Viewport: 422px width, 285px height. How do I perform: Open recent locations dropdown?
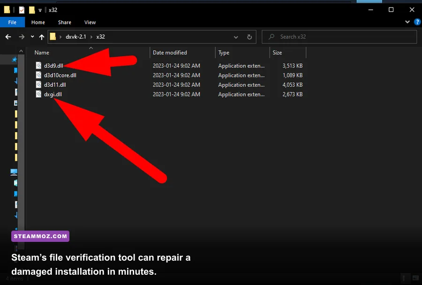[x=32, y=37]
